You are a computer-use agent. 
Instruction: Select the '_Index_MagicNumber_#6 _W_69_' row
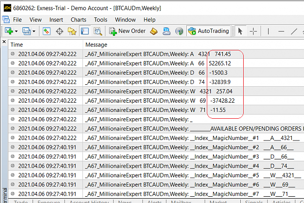[156, 185]
